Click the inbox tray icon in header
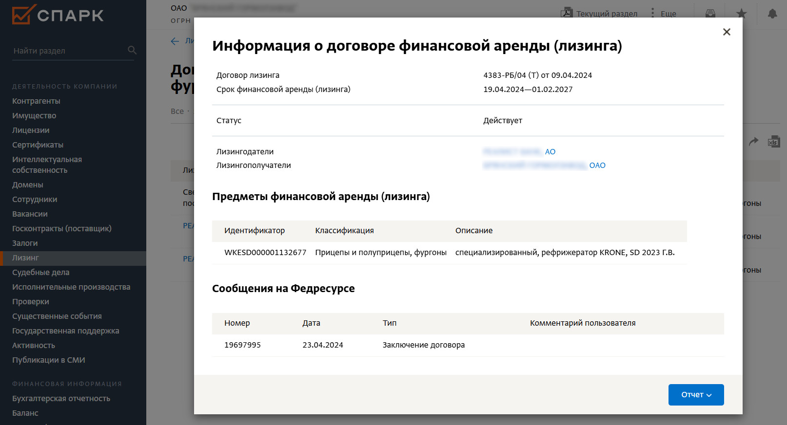The image size is (787, 425). 710,14
